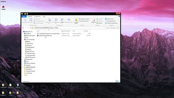The width and height of the screenshot is (174, 98).
Task: Click Обратить выделение in the ribbon
Action: (x=111, y=23)
